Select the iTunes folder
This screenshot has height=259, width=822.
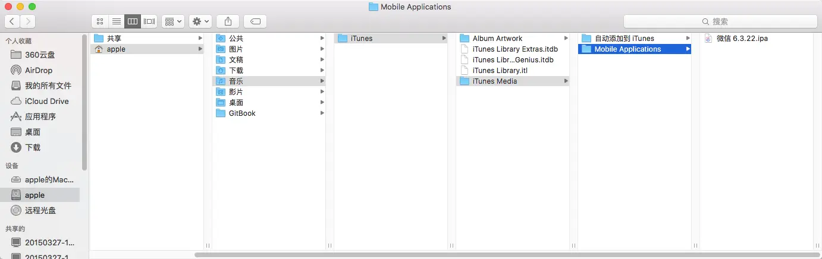pyautogui.click(x=391, y=38)
